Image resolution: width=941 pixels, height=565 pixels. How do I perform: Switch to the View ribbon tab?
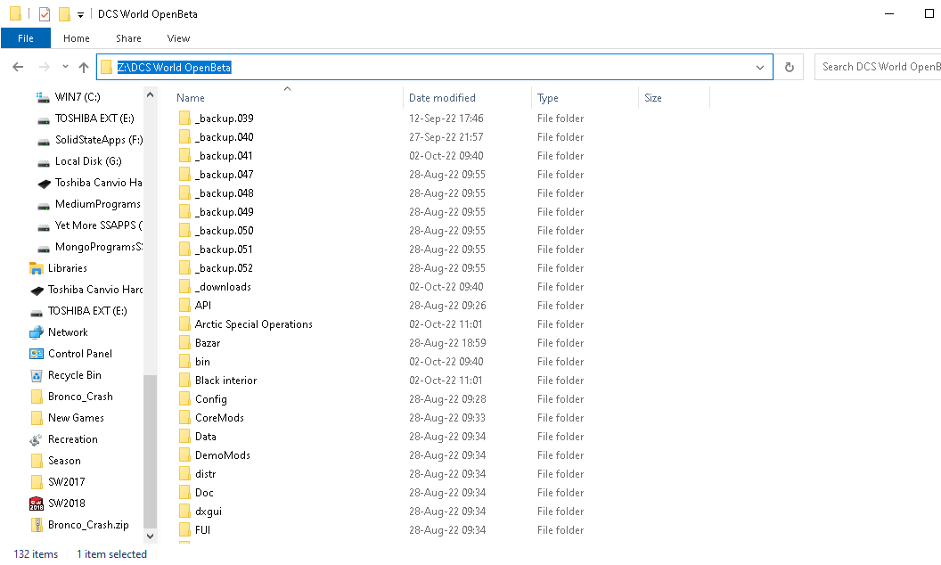tap(178, 38)
